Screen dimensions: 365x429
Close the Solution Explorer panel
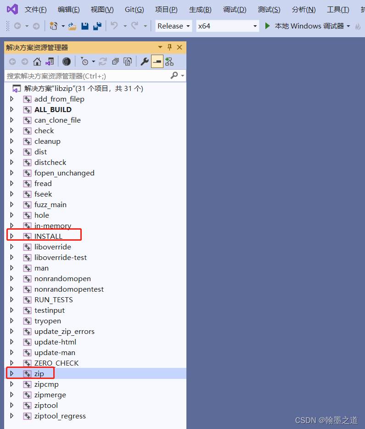tap(180, 47)
